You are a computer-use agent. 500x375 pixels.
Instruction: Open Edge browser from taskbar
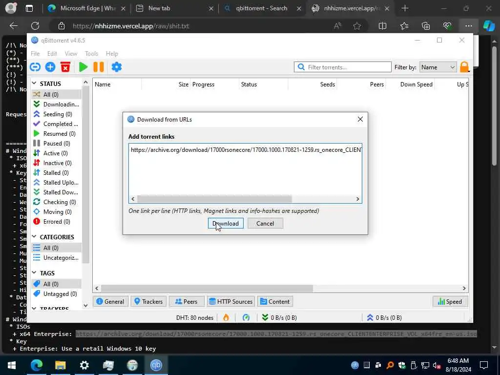point(36,365)
